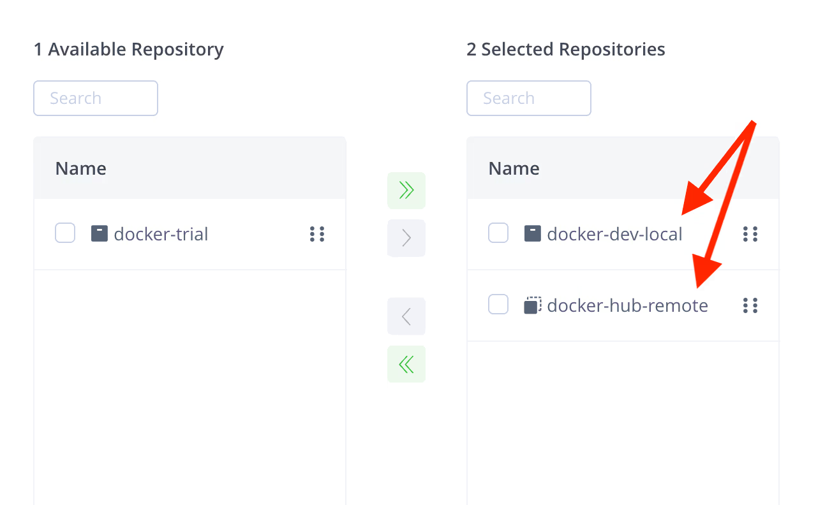This screenshot has height=505, width=832.
Task: Click the docker-trial repository name
Action: pyautogui.click(x=161, y=234)
